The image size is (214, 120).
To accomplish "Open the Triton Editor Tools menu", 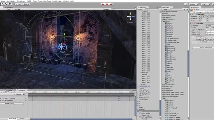I will [x=44, y=1].
